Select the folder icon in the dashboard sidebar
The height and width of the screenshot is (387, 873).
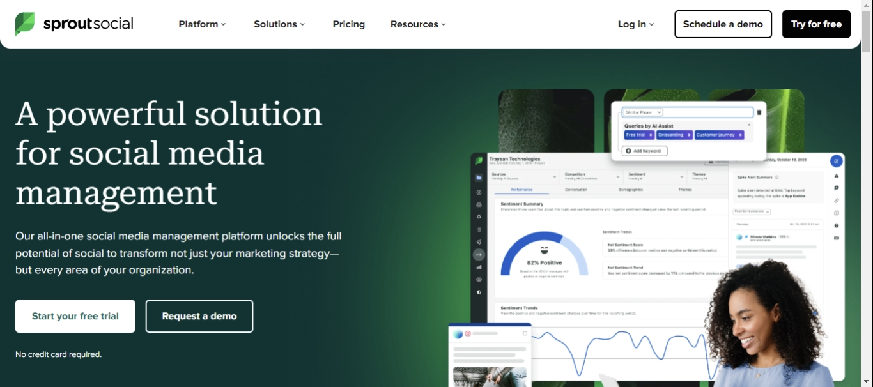(x=479, y=178)
